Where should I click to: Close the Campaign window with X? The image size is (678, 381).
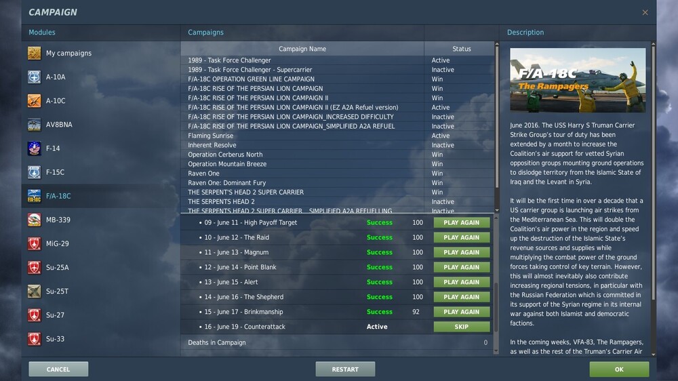point(645,12)
